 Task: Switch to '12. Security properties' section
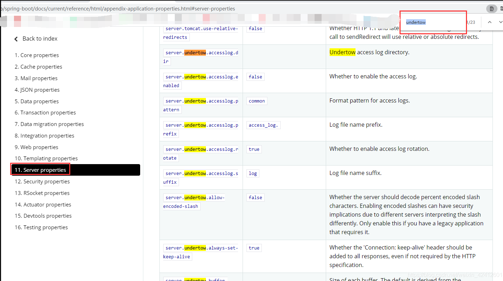click(x=42, y=181)
